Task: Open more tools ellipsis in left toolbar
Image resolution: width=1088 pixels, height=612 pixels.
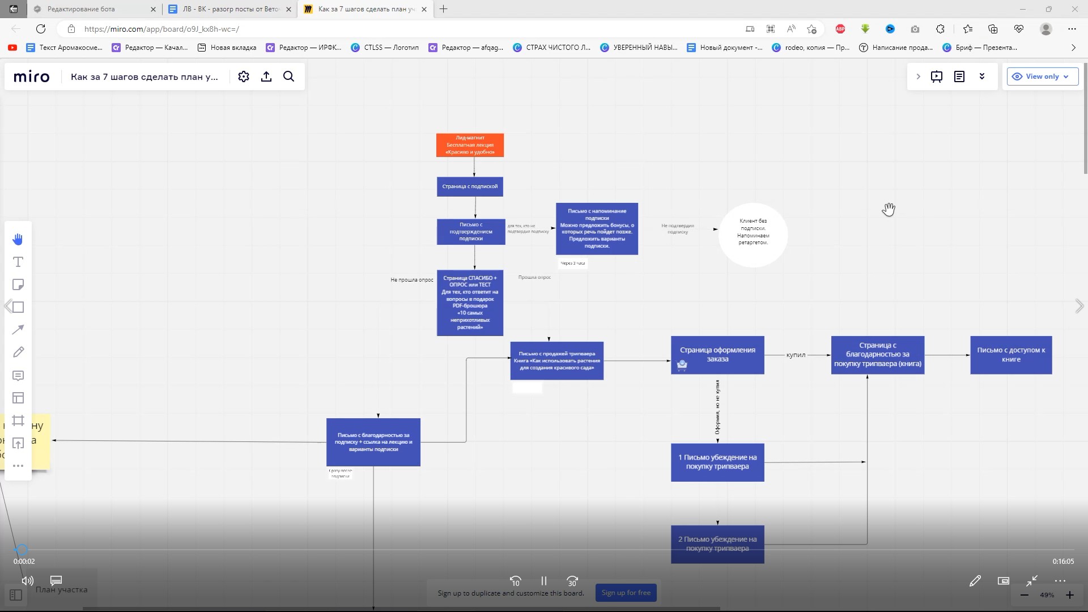Action: point(18,466)
